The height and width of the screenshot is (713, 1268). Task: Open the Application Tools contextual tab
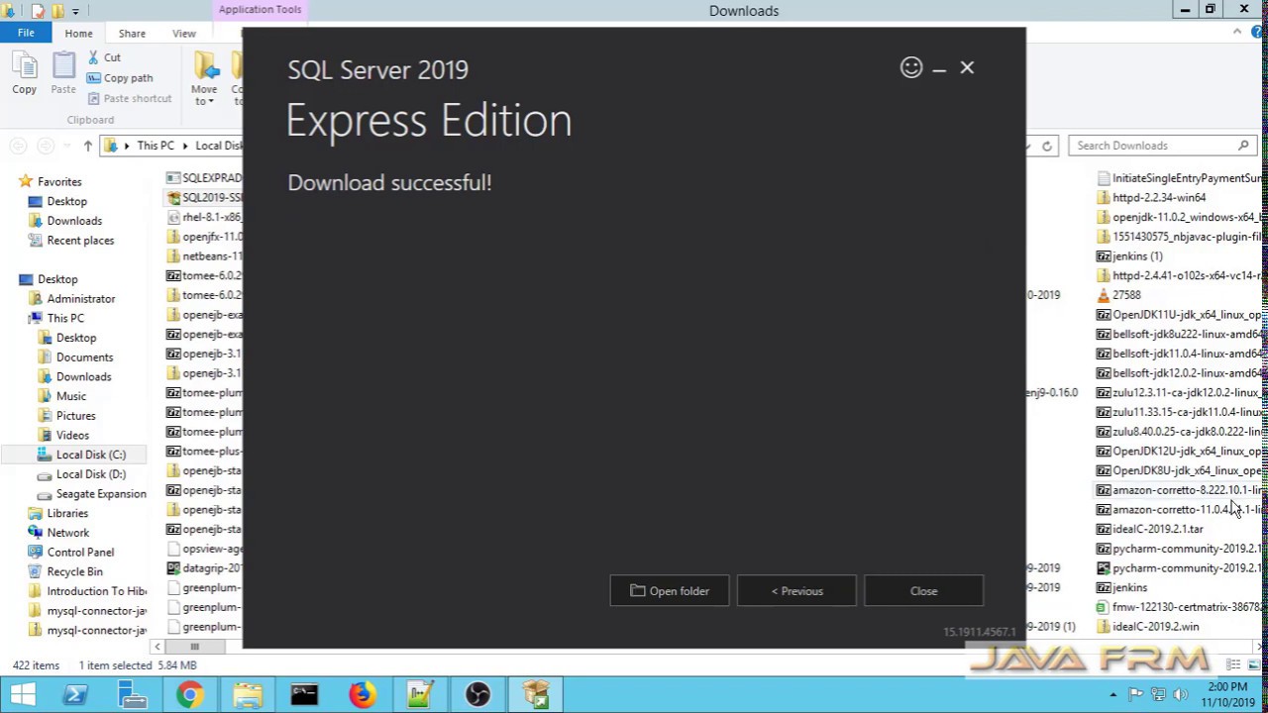tap(260, 10)
